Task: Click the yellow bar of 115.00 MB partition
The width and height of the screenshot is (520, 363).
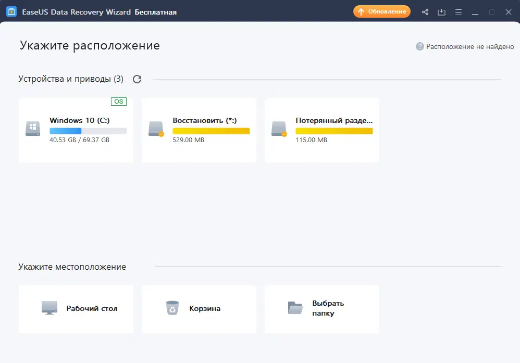Action: [335, 131]
